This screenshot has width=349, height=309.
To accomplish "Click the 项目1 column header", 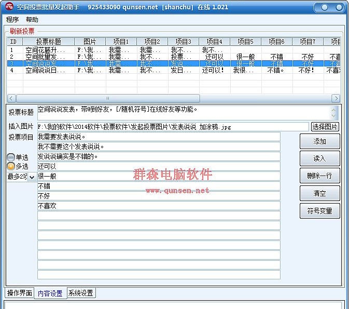I will pos(121,42).
